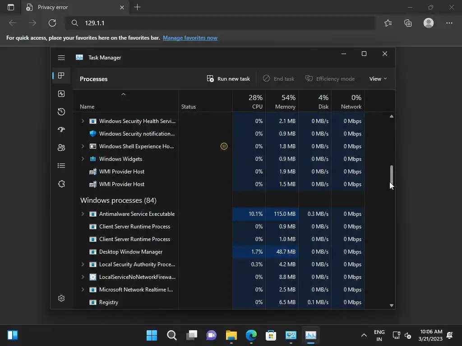Open the App history page icon
This screenshot has width=462, height=346.
point(61,112)
